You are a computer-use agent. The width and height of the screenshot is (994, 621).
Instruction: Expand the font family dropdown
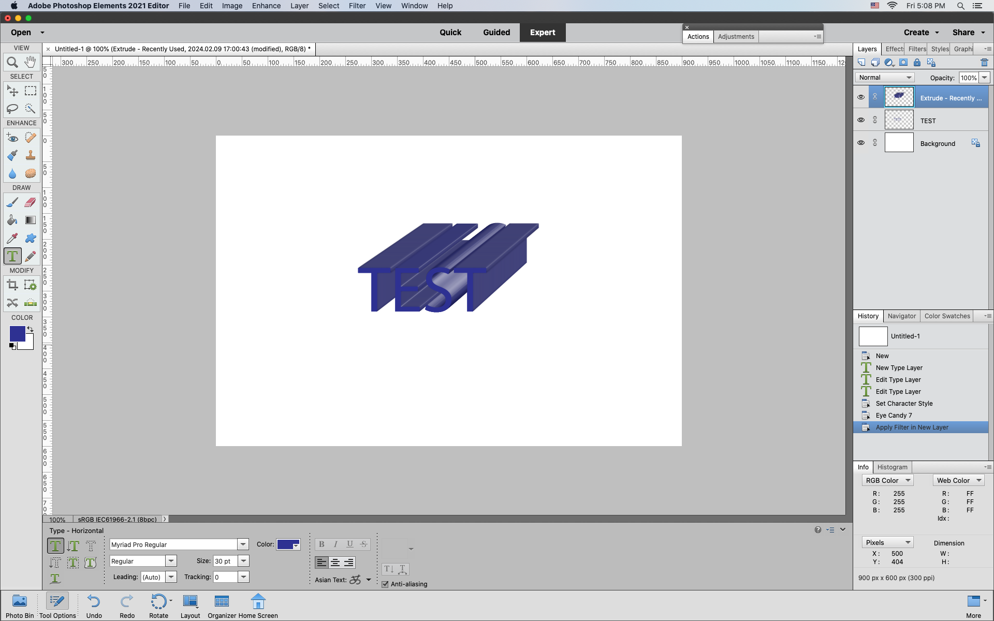[242, 544]
